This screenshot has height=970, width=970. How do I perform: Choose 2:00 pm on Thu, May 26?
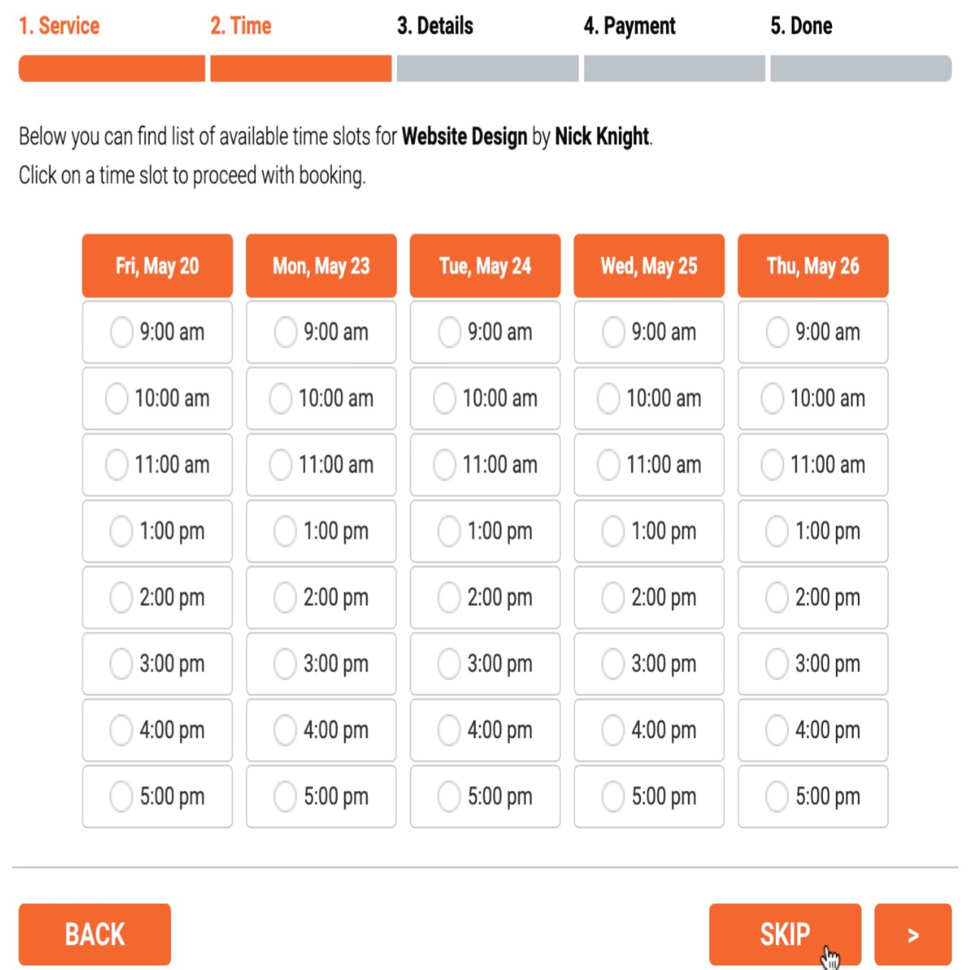813,597
